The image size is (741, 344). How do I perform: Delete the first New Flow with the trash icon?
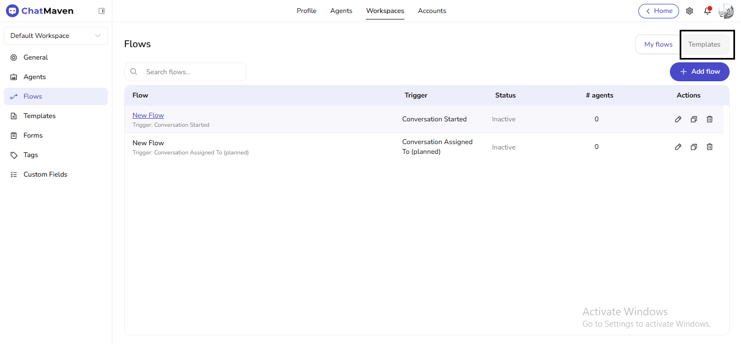[x=710, y=119]
